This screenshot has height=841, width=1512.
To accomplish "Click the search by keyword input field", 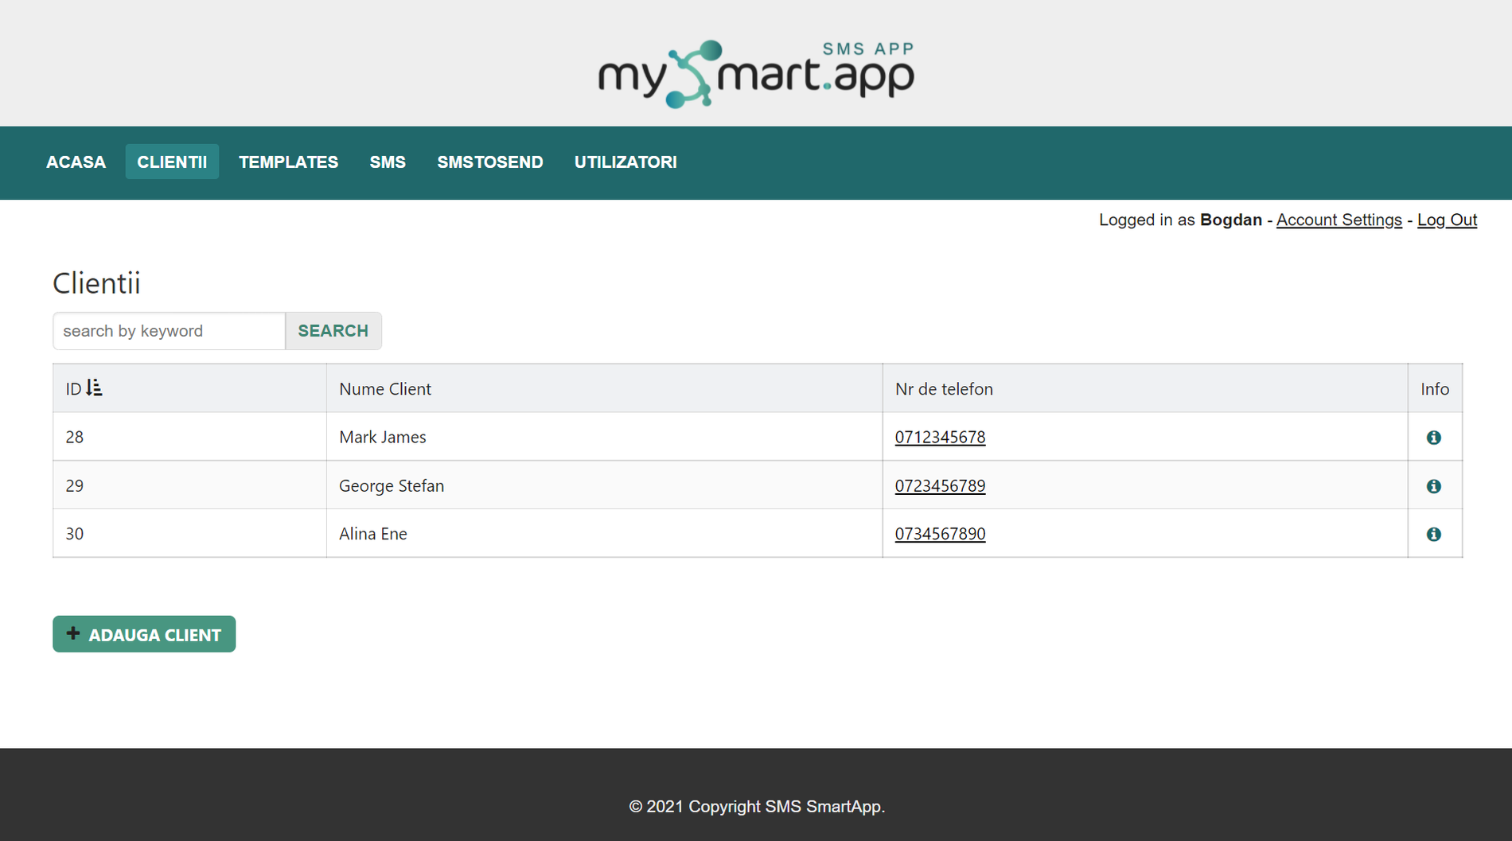I will tap(169, 330).
